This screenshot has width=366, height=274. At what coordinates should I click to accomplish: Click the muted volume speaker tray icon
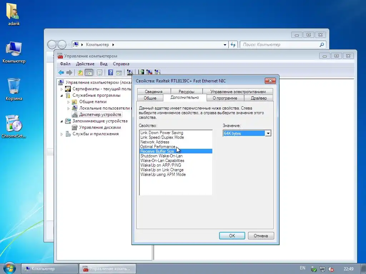[x=331, y=269]
